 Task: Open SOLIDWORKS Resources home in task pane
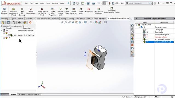click(x=132, y=26)
